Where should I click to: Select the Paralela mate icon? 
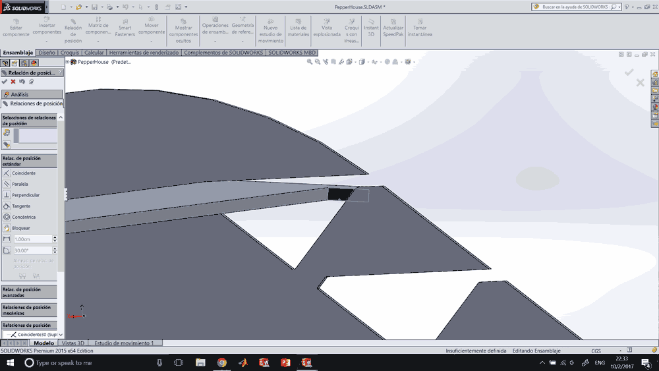pos(7,184)
